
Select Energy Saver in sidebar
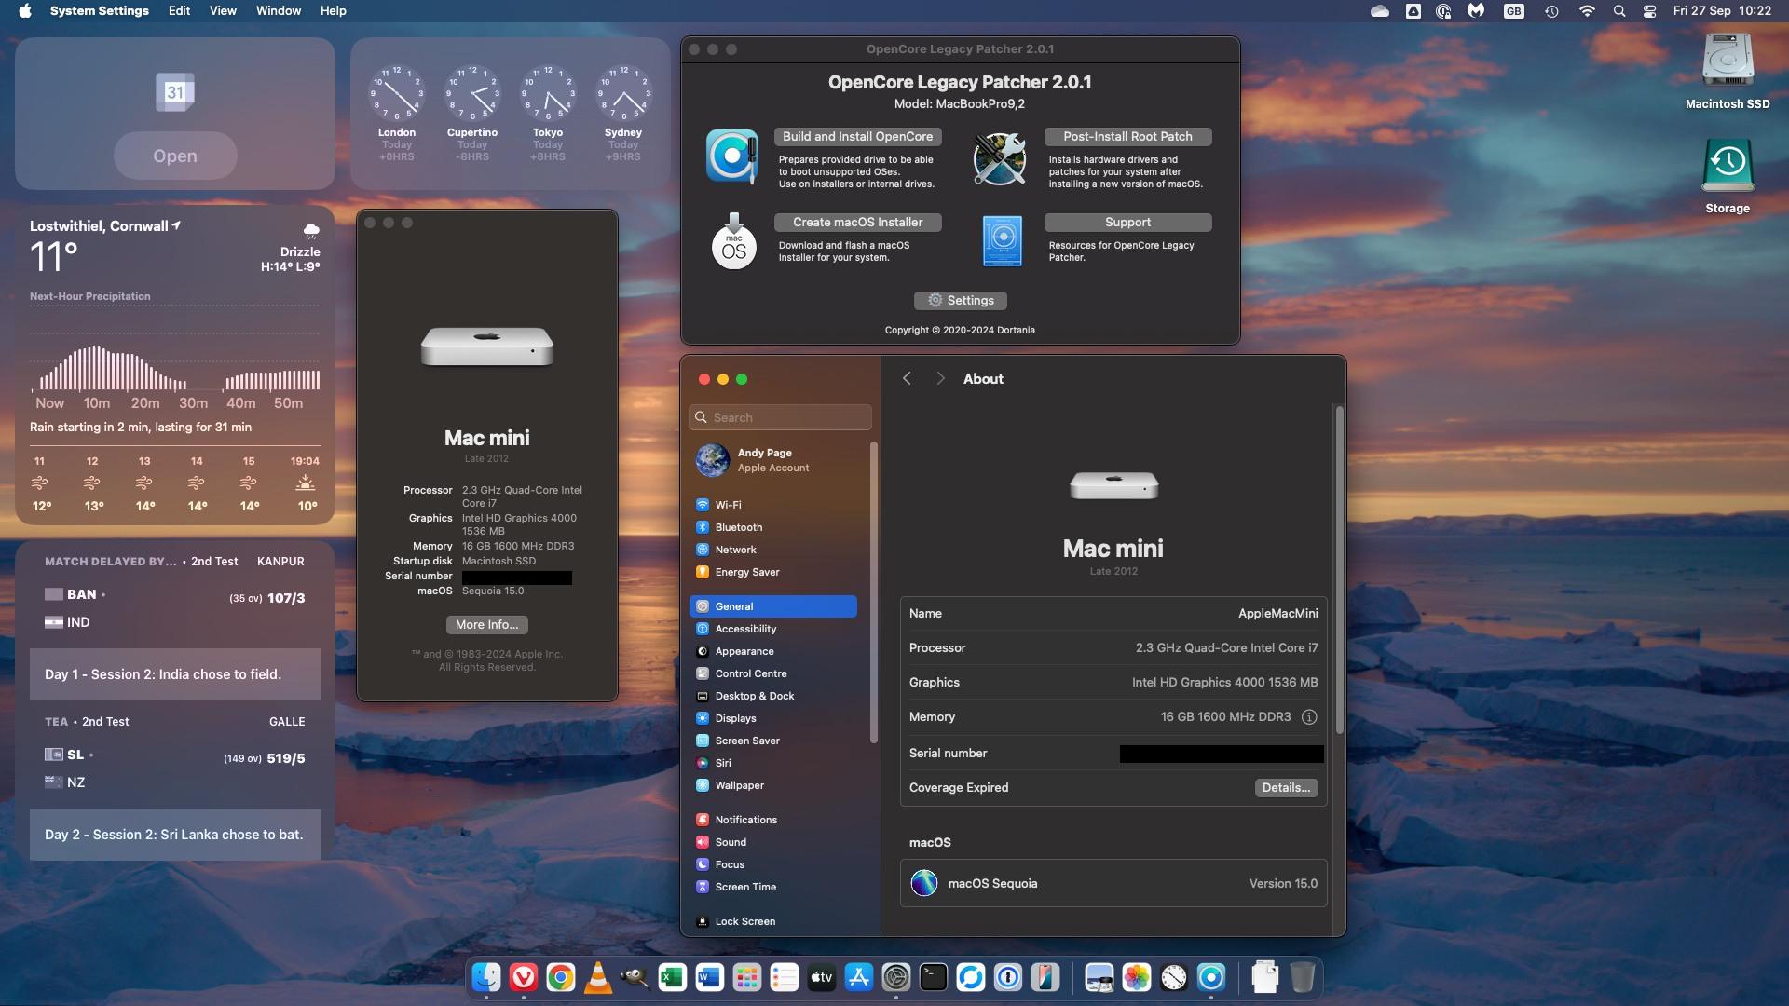(773, 572)
